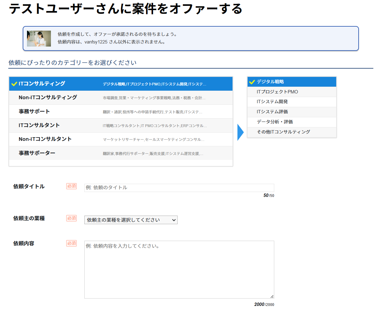This screenshot has width=381, height=309.
Task: Choose the ITコンサルタント category row
Action: click(x=121, y=126)
